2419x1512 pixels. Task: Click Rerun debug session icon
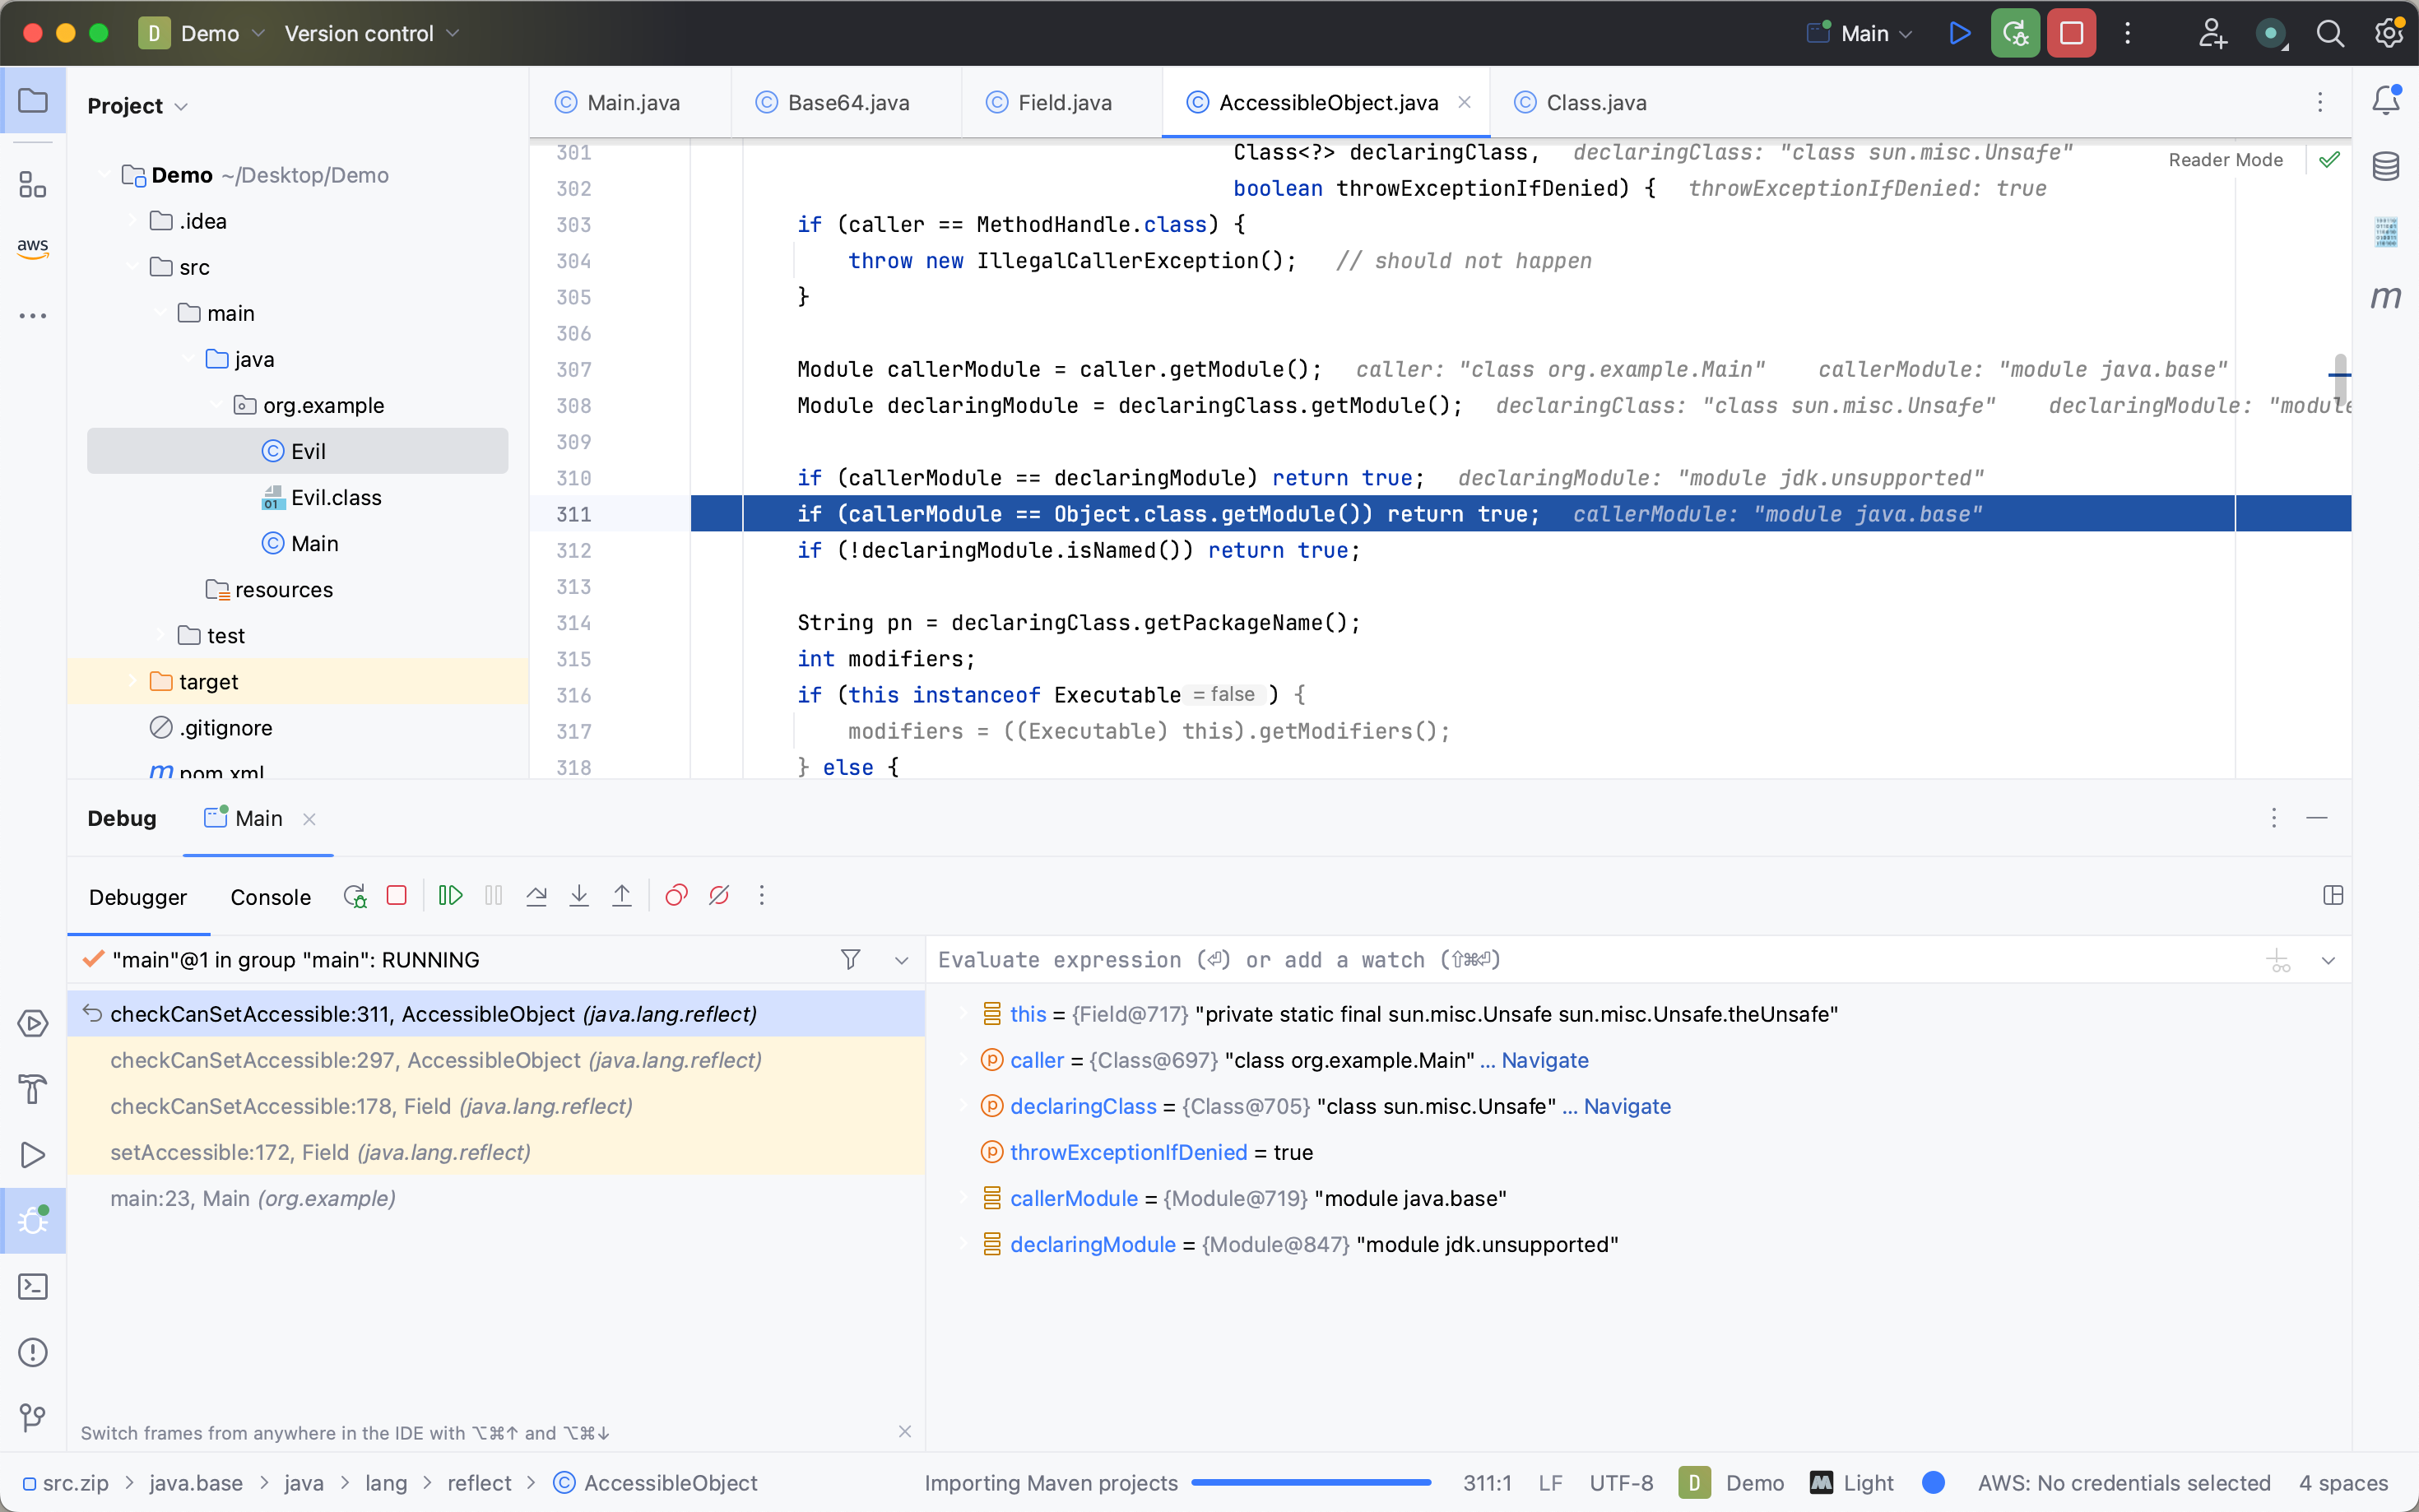pyautogui.click(x=354, y=895)
